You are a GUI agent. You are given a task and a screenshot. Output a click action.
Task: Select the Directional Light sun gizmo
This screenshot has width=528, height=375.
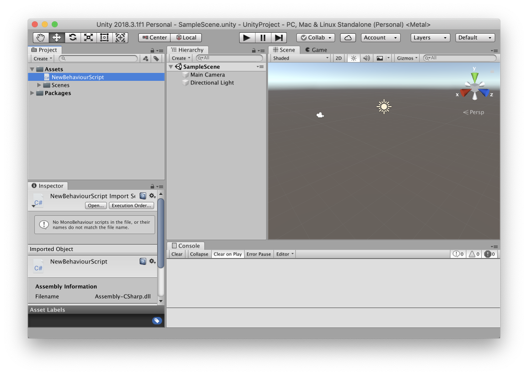(x=384, y=107)
